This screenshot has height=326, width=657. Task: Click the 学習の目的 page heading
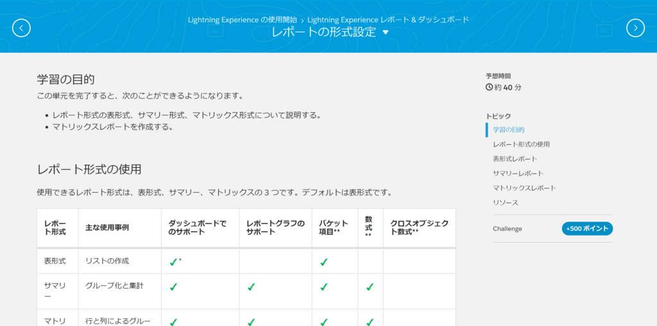(65, 79)
